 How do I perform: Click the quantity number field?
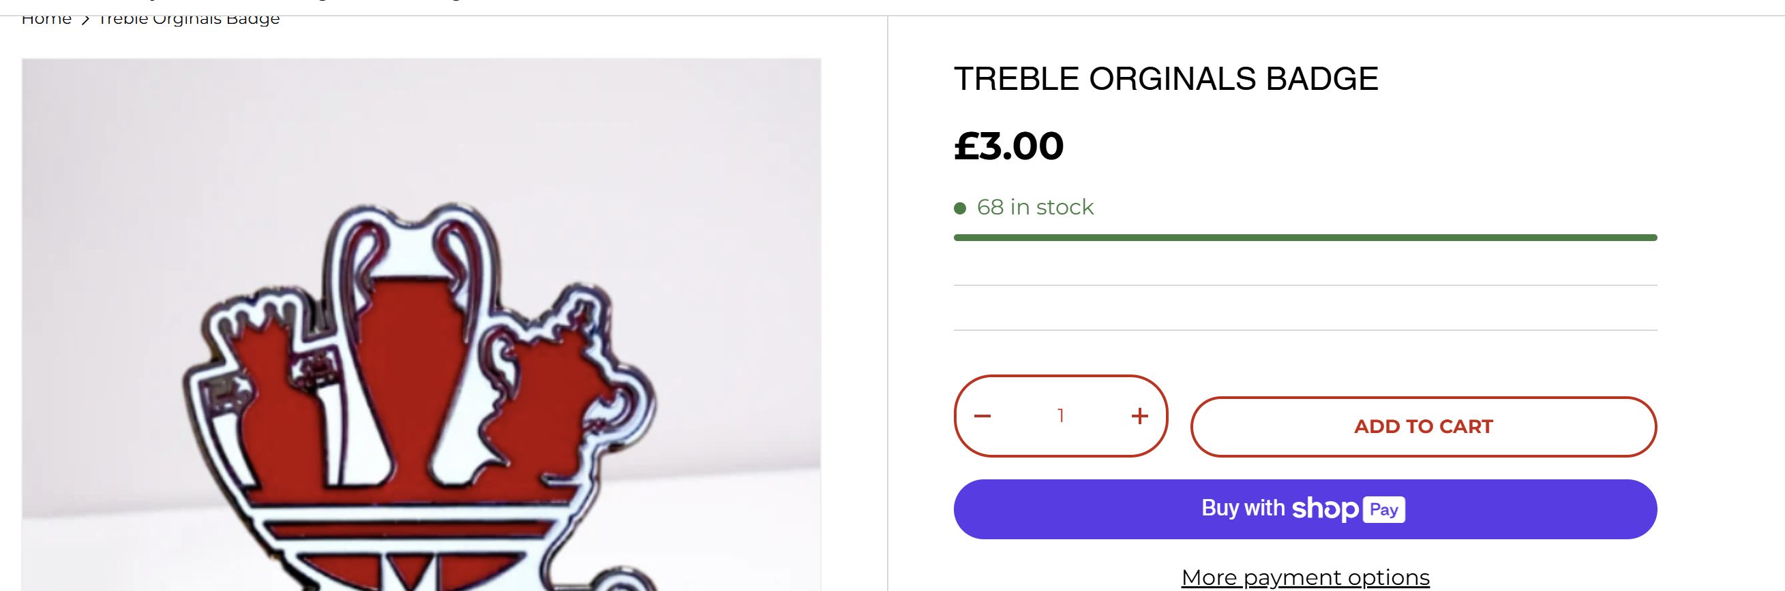[1060, 416]
